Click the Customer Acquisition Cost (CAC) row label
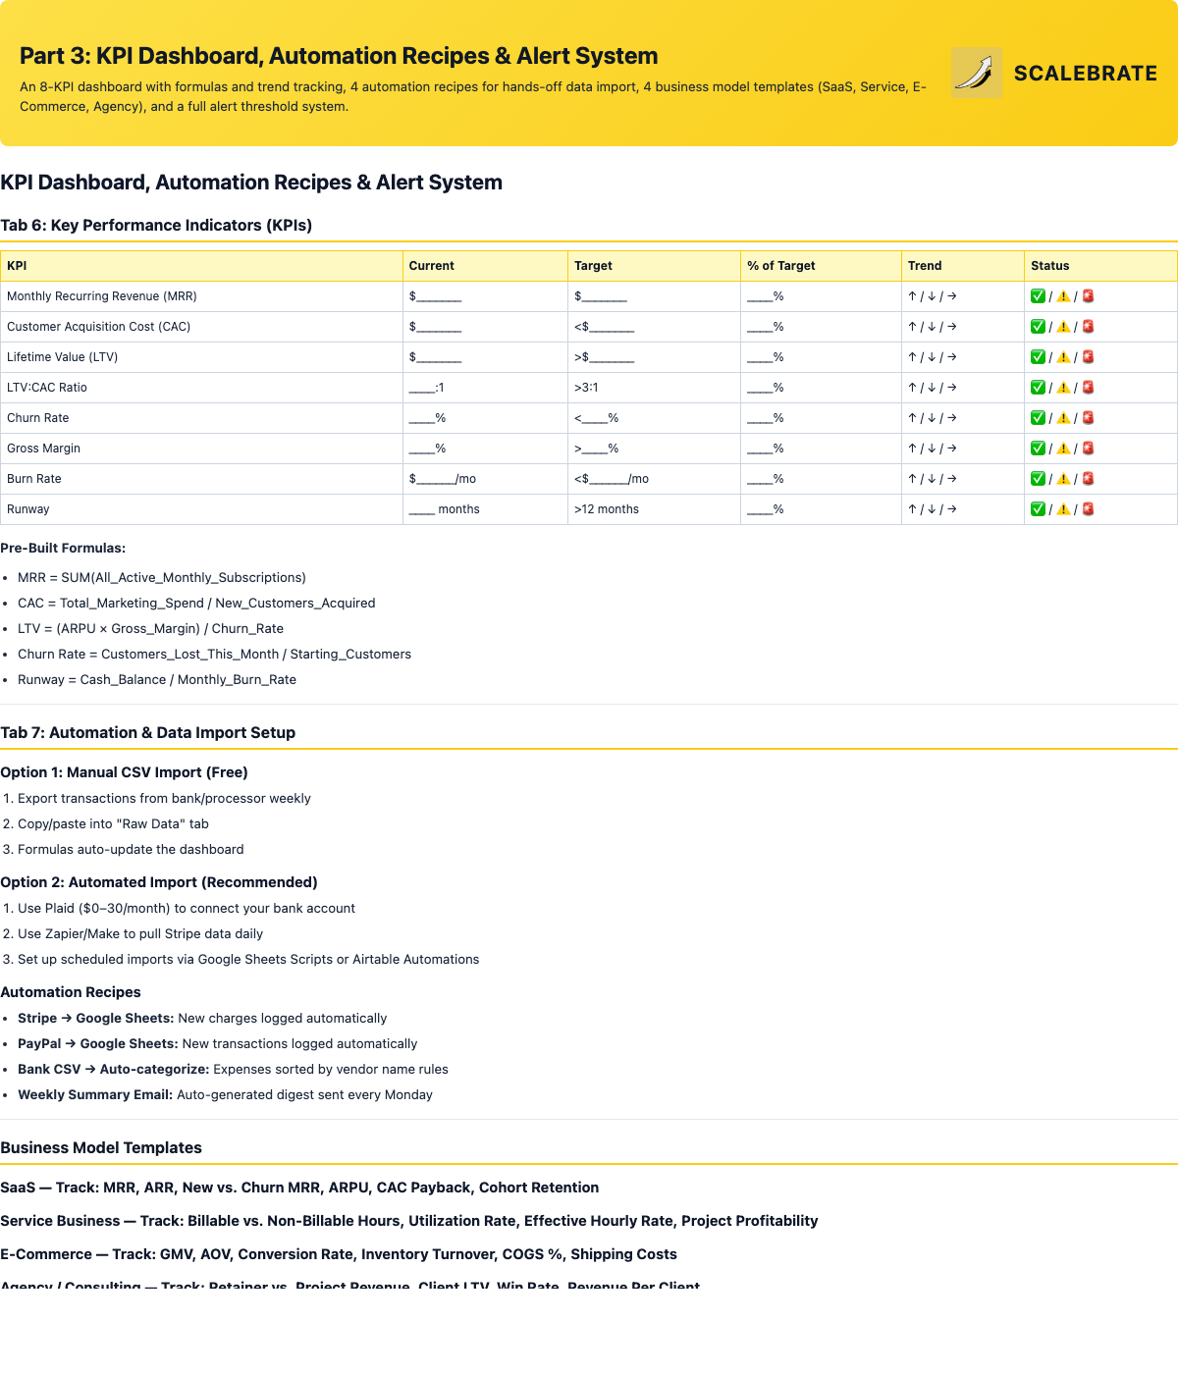 [x=99, y=327]
